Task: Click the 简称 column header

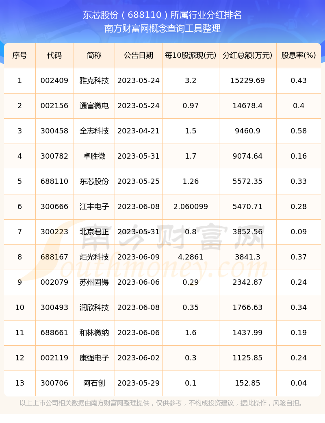Action: pyautogui.click(x=94, y=55)
